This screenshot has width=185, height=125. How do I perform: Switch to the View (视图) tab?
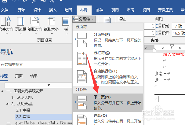(x=146, y=10)
